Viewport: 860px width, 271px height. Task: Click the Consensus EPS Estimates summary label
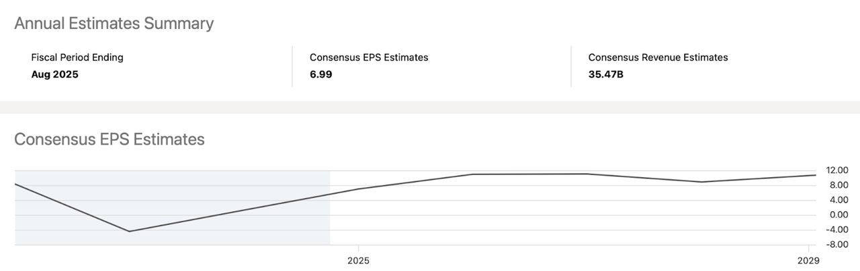[369, 58]
